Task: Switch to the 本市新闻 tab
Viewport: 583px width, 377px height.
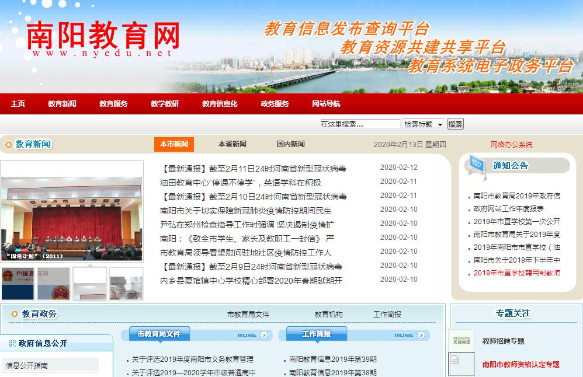Action: click(174, 144)
